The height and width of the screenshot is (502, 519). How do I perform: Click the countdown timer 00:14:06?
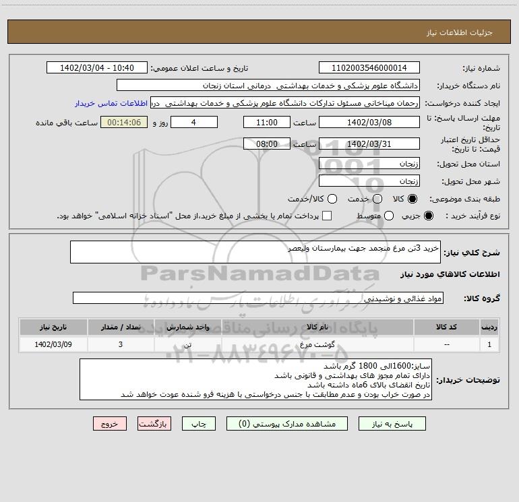pos(124,122)
